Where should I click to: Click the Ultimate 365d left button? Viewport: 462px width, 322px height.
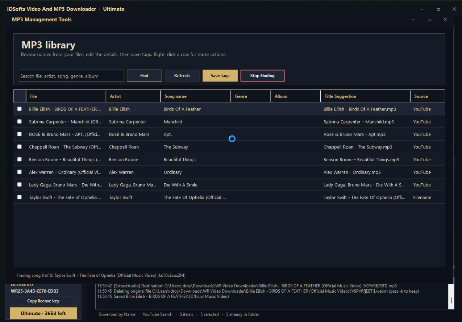coord(43,313)
